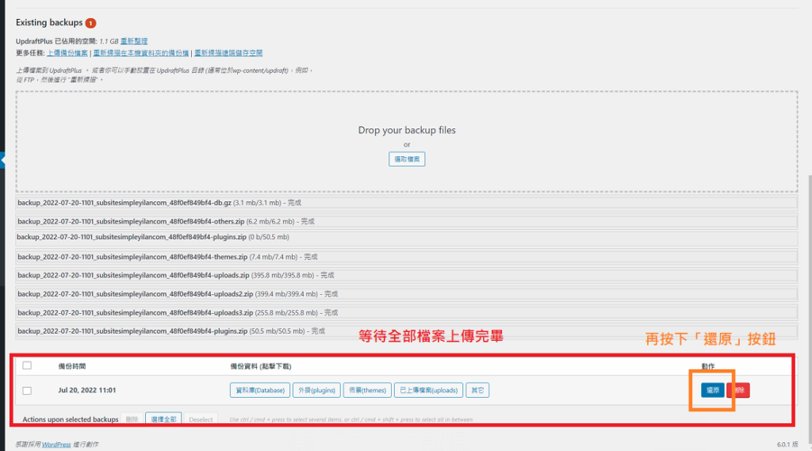Click 重新掃描在本機資料夾的備份檔 link

pyautogui.click(x=141, y=53)
